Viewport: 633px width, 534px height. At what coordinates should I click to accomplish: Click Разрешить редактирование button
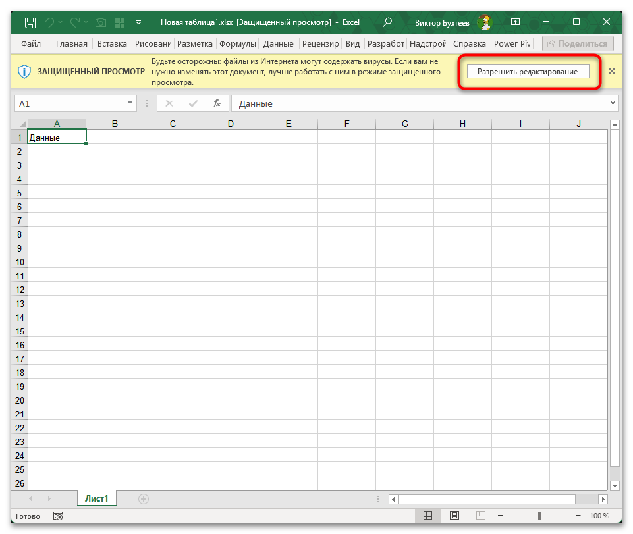[528, 72]
